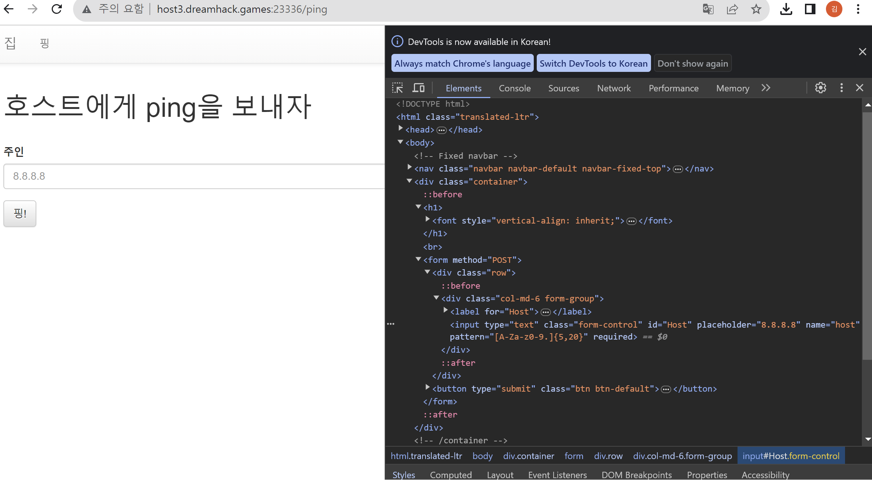Image resolution: width=872 pixels, height=480 pixels.
Task: Expand the head element node
Action: pos(400,128)
